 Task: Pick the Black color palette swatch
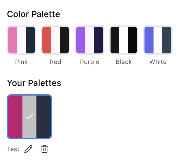124,40
